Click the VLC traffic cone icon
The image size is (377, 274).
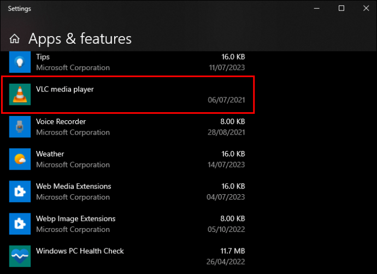point(20,94)
